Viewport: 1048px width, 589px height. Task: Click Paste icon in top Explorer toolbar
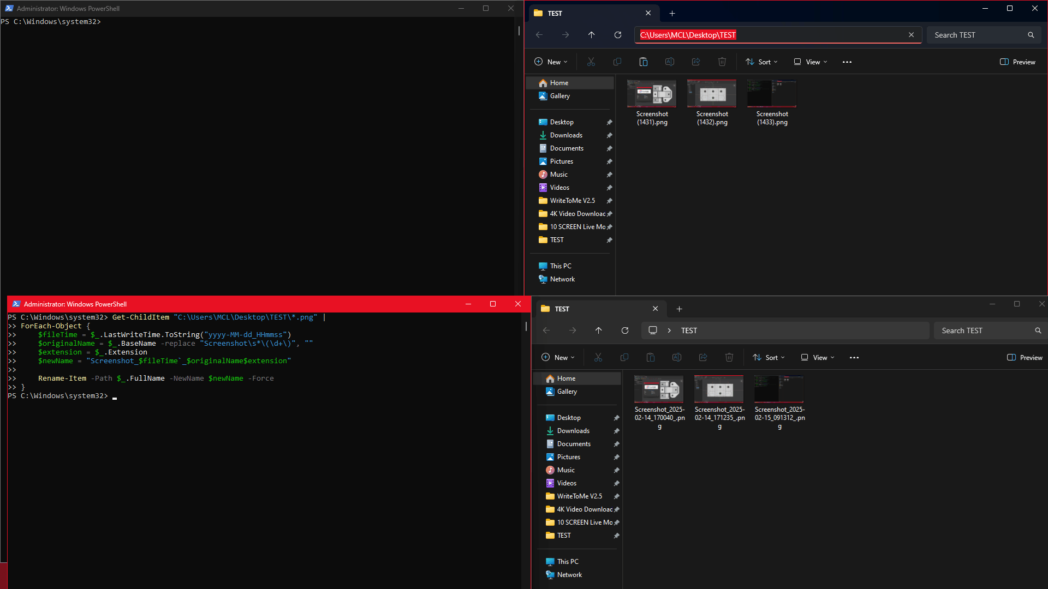[x=644, y=62]
